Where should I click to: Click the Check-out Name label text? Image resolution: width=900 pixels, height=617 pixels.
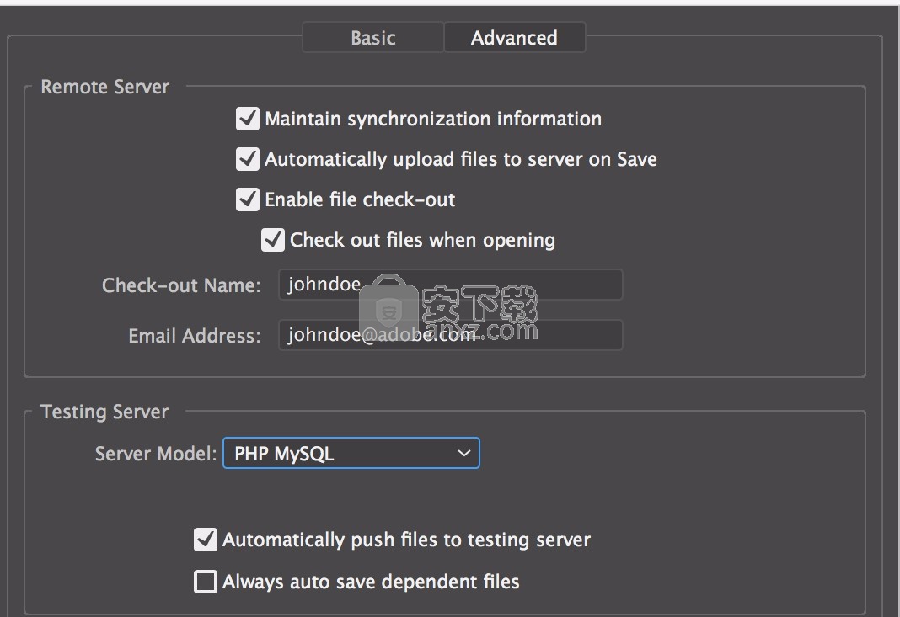(x=181, y=285)
